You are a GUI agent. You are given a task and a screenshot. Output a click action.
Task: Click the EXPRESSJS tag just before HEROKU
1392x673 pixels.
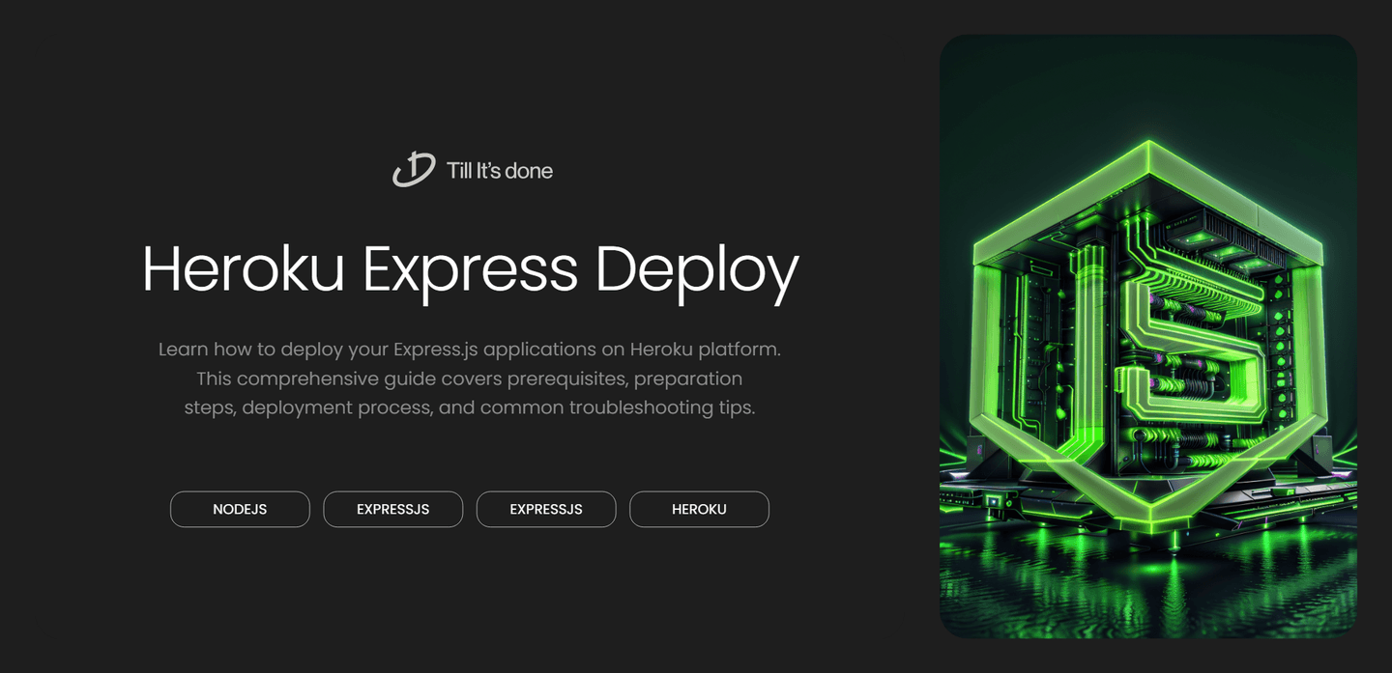click(545, 509)
